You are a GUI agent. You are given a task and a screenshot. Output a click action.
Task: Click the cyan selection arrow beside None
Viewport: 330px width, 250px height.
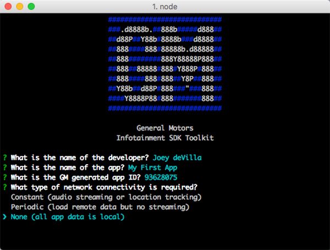pos(5,217)
